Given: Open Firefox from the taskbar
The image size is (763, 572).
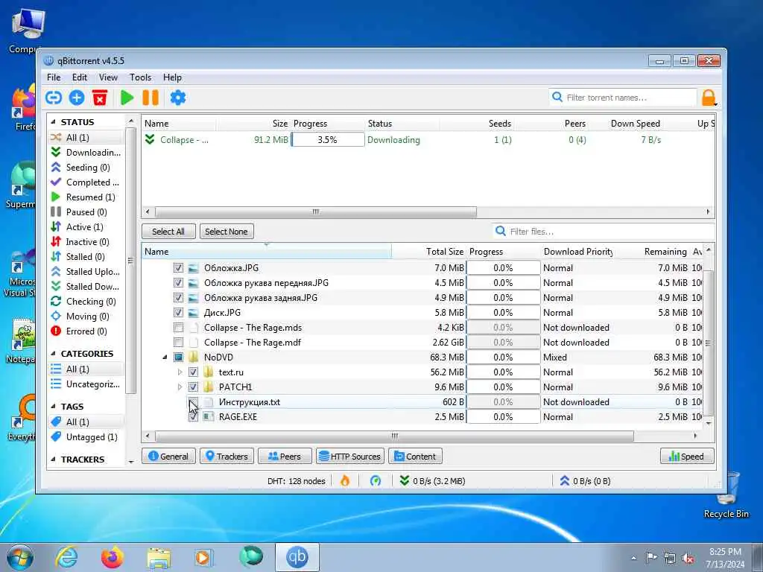Looking at the screenshot, I should [113, 557].
